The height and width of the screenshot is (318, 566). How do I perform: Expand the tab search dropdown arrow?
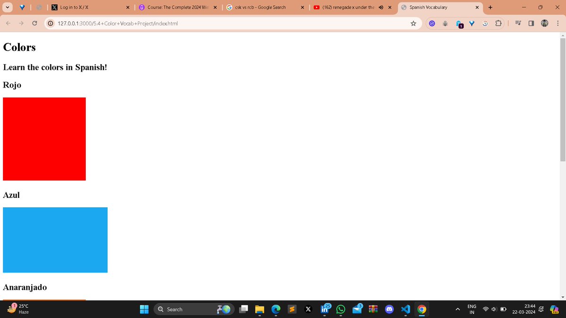[8, 7]
